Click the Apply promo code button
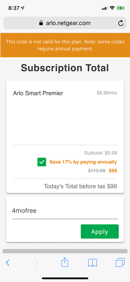130x282 pixels. (100, 231)
